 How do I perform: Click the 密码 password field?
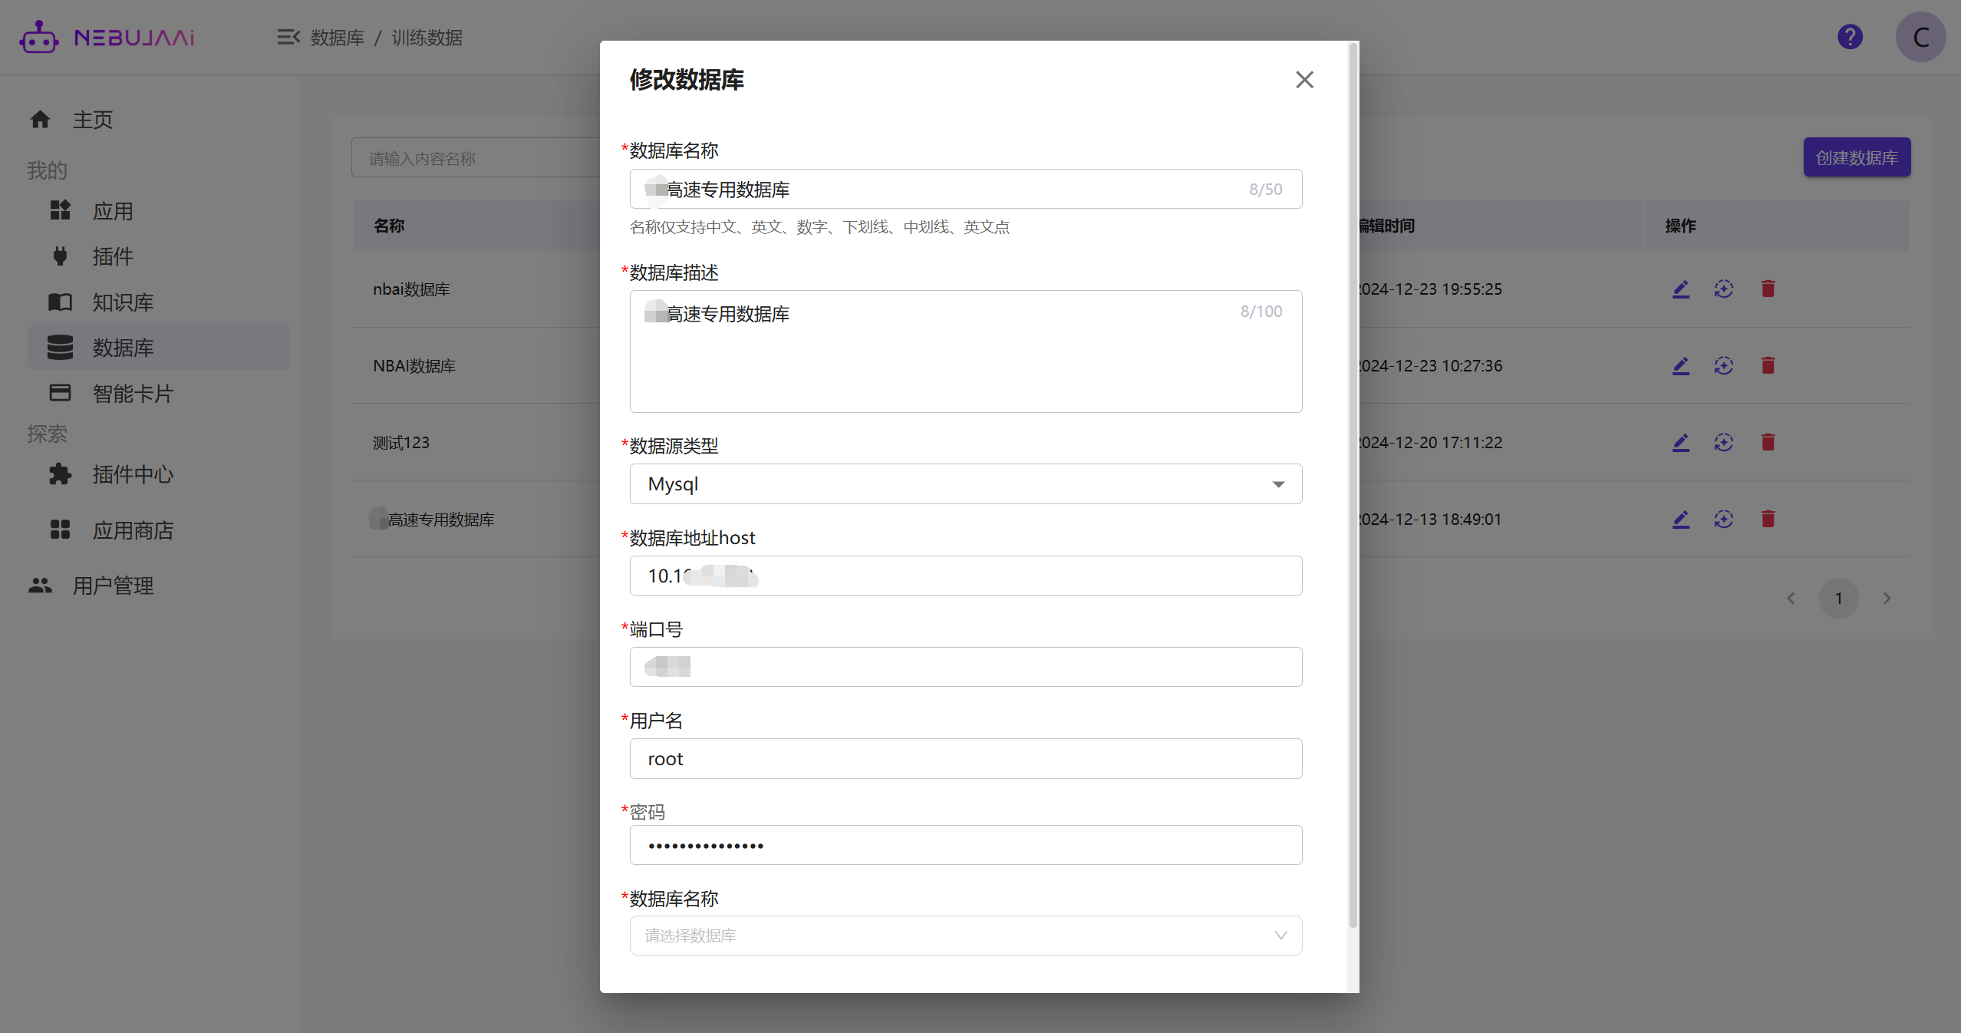click(965, 846)
